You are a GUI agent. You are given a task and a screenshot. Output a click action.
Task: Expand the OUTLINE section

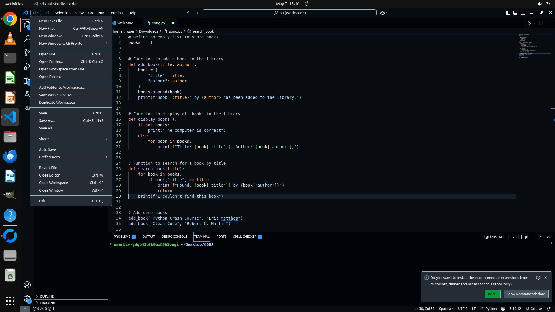point(47,296)
